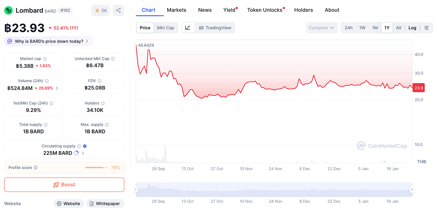Click the 52.41% (1Y) price change
This screenshot has width=439, height=211.
click(x=63, y=28)
